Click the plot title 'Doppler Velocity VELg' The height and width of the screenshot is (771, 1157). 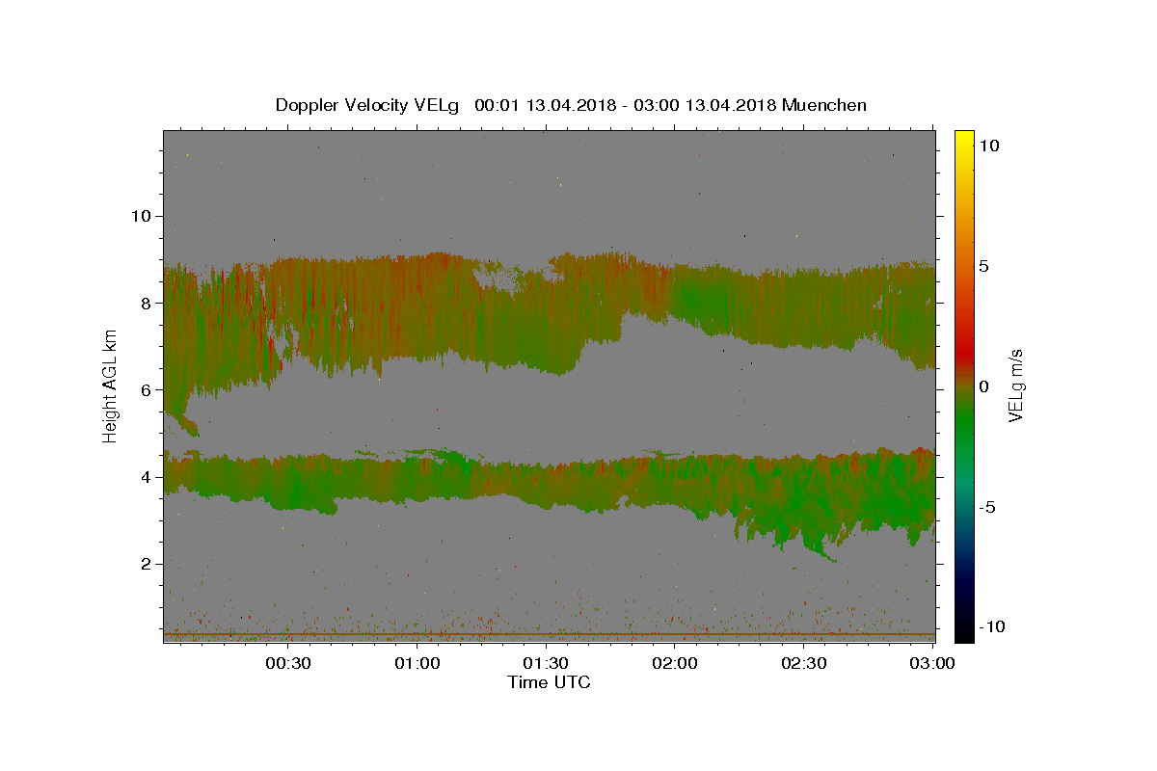coord(367,105)
